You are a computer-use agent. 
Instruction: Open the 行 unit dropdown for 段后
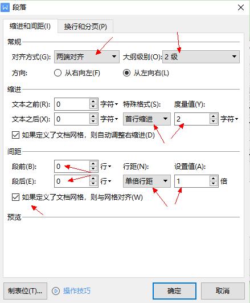pyautogui.click(x=105, y=181)
